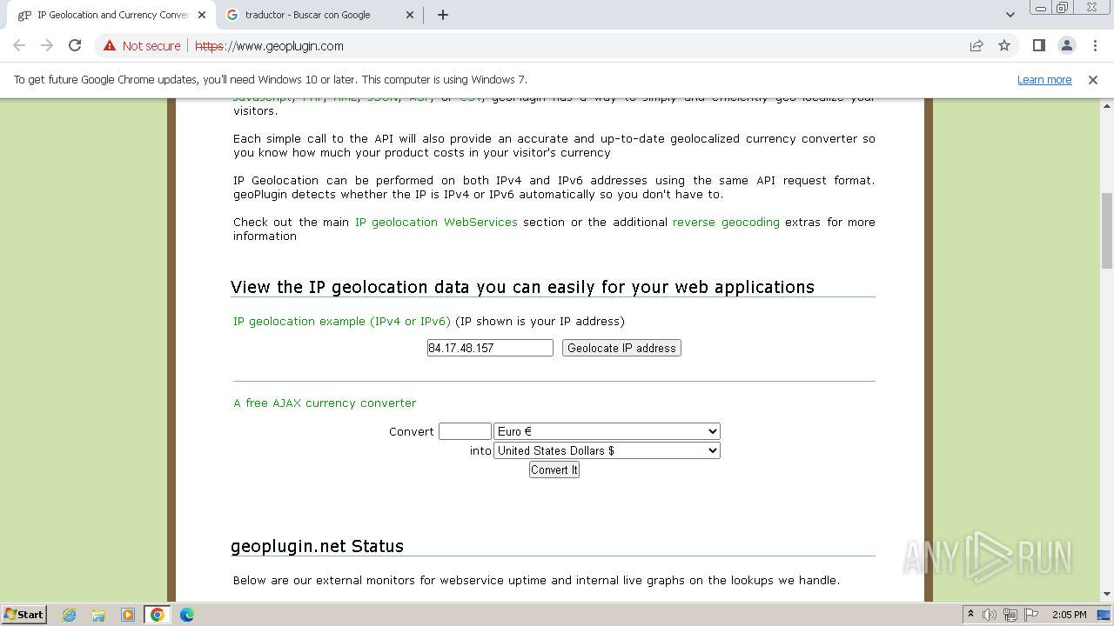Bookmark this page with the star icon
Image resolution: width=1114 pixels, height=626 pixels.
(x=1004, y=46)
